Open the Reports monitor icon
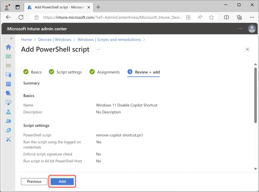This screenshot has width=259, height=192. click(9, 102)
